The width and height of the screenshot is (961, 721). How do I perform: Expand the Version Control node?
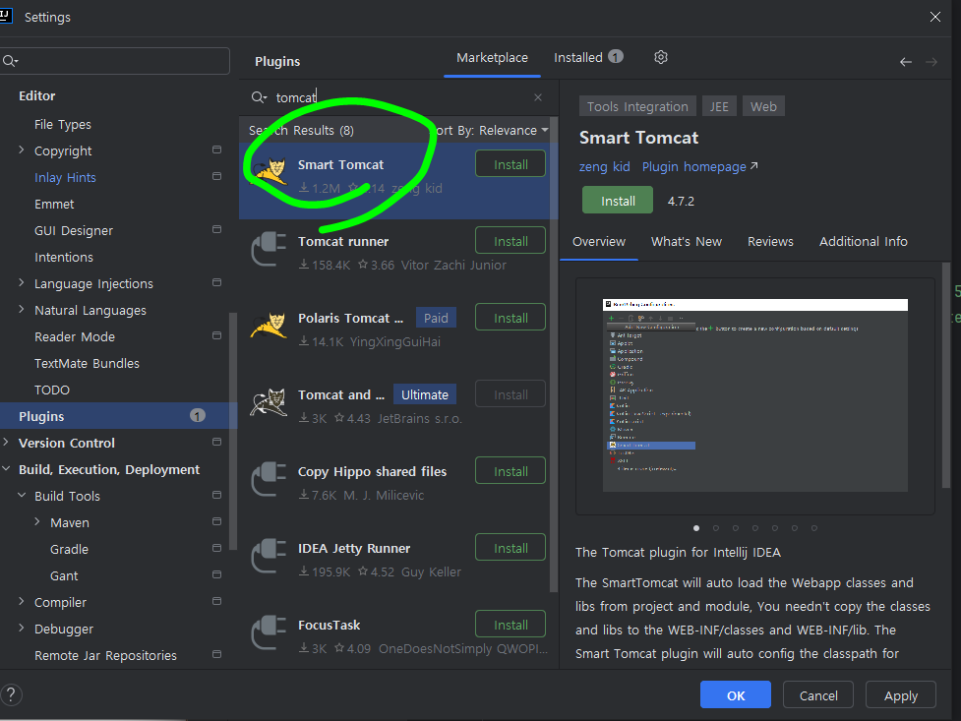[x=6, y=442]
